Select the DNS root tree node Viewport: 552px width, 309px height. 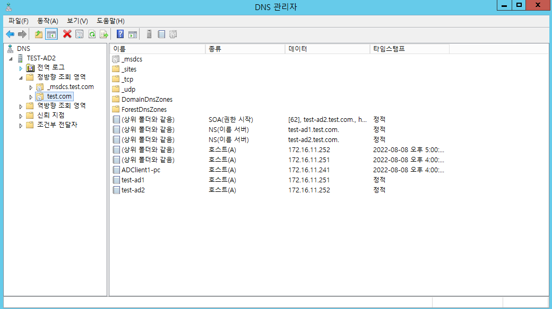23,49
